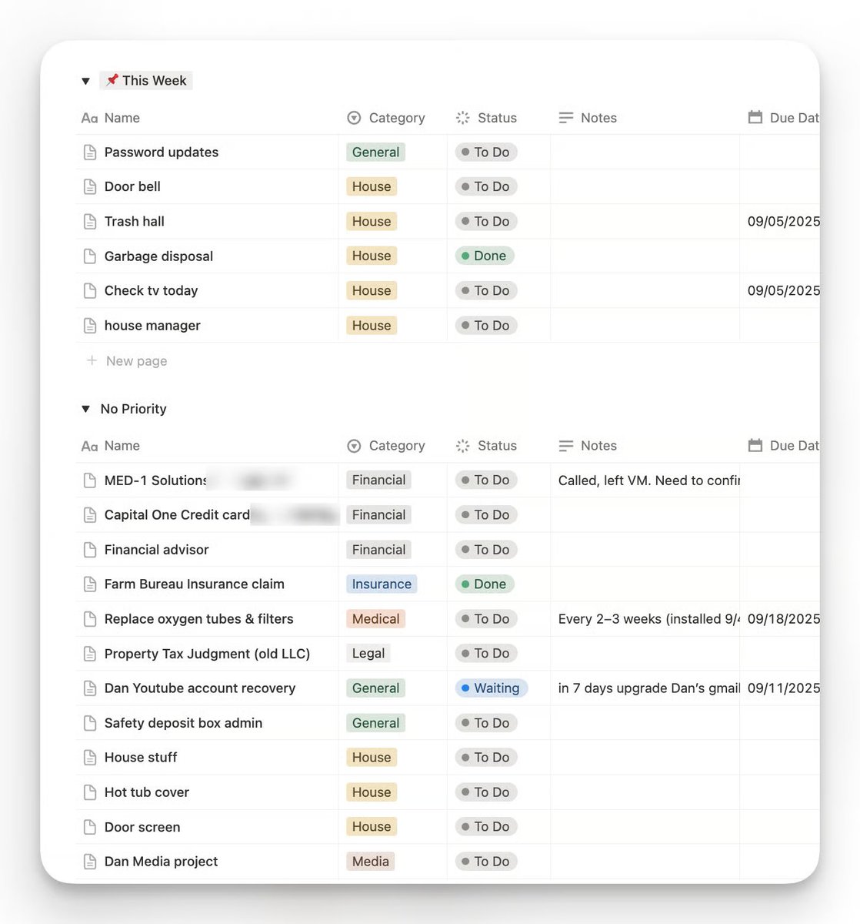Open the house manager page icon
The height and width of the screenshot is (924, 860).
click(x=90, y=326)
